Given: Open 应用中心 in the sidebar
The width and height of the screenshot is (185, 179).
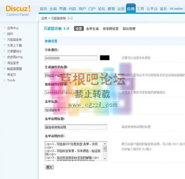Looking at the screenshot, I should click(x=13, y=28).
